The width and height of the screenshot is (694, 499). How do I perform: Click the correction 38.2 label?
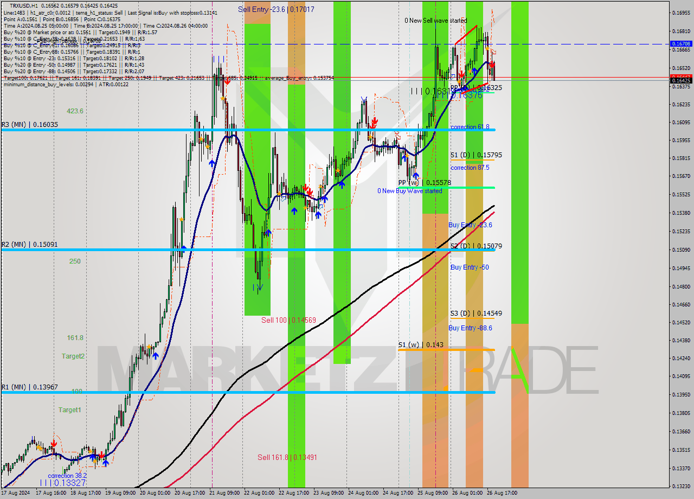(x=68, y=476)
